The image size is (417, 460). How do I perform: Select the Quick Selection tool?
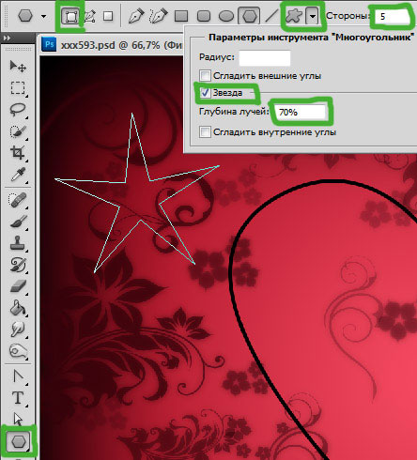pyautogui.click(x=18, y=131)
